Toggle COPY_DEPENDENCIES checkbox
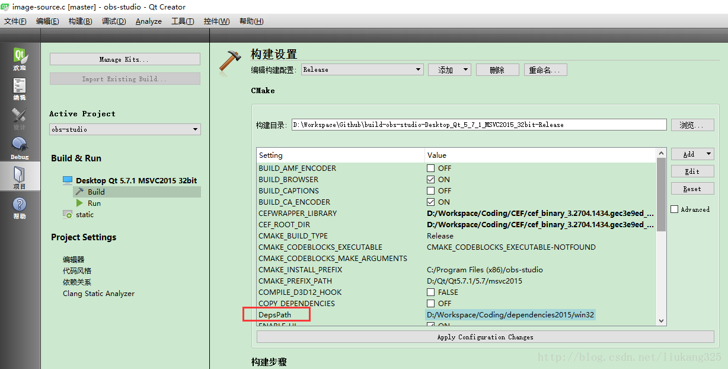 [x=431, y=304]
